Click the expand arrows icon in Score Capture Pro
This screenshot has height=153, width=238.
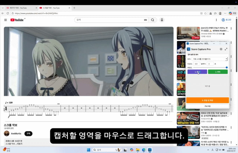click(226, 49)
